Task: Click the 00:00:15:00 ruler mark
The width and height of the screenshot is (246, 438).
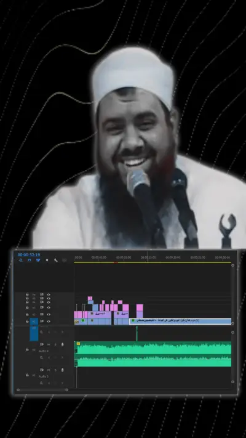Action: tap(148, 258)
